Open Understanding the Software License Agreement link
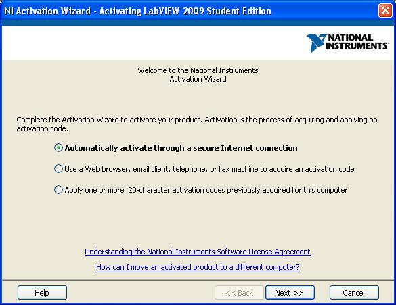This screenshot has width=396, height=305. click(198, 252)
